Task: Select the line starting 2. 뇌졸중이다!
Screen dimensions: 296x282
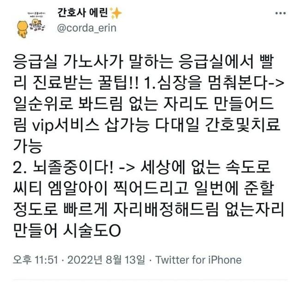Action: pyautogui.click(x=142, y=167)
